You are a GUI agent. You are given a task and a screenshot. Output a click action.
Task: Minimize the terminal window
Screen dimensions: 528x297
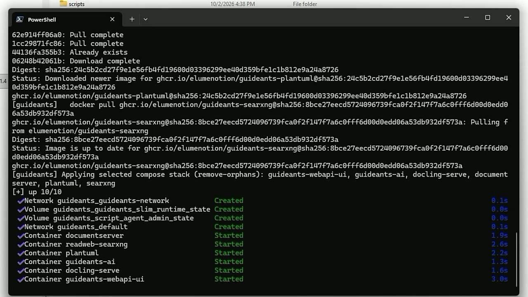(x=467, y=18)
